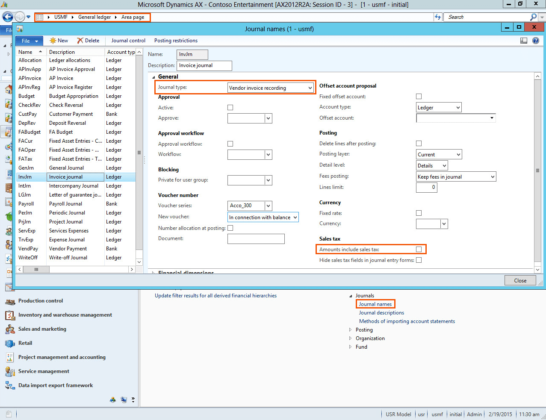Viewport: 546px width, 420px height.
Task: Click the address bar refresh icon
Action: [438, 17]
